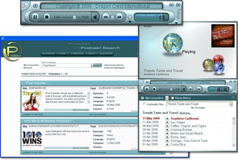The image size is (238, 162).
Task: Rewind in the now-playing mini player
Action: click(x=190, y=89)
